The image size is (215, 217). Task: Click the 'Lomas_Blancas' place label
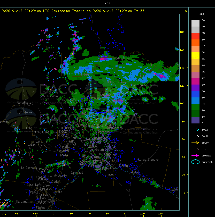148,160
